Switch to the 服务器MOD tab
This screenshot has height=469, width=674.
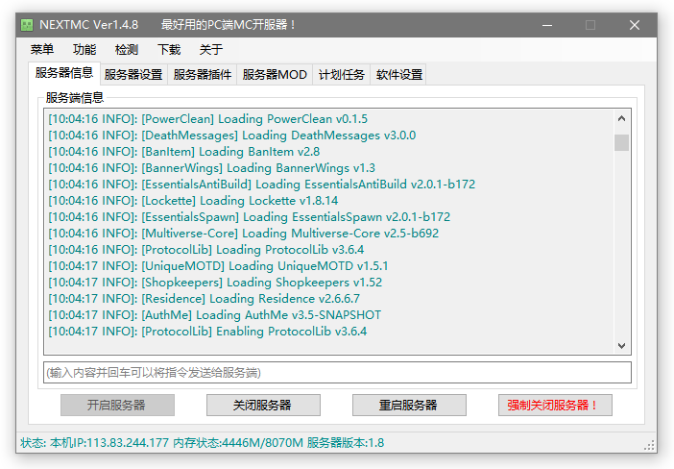pyautogui.click(x=275, y=74)
